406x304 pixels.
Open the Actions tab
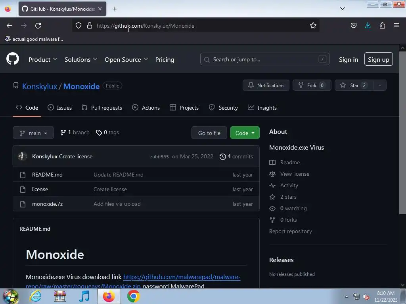click(x=146, y=108)
